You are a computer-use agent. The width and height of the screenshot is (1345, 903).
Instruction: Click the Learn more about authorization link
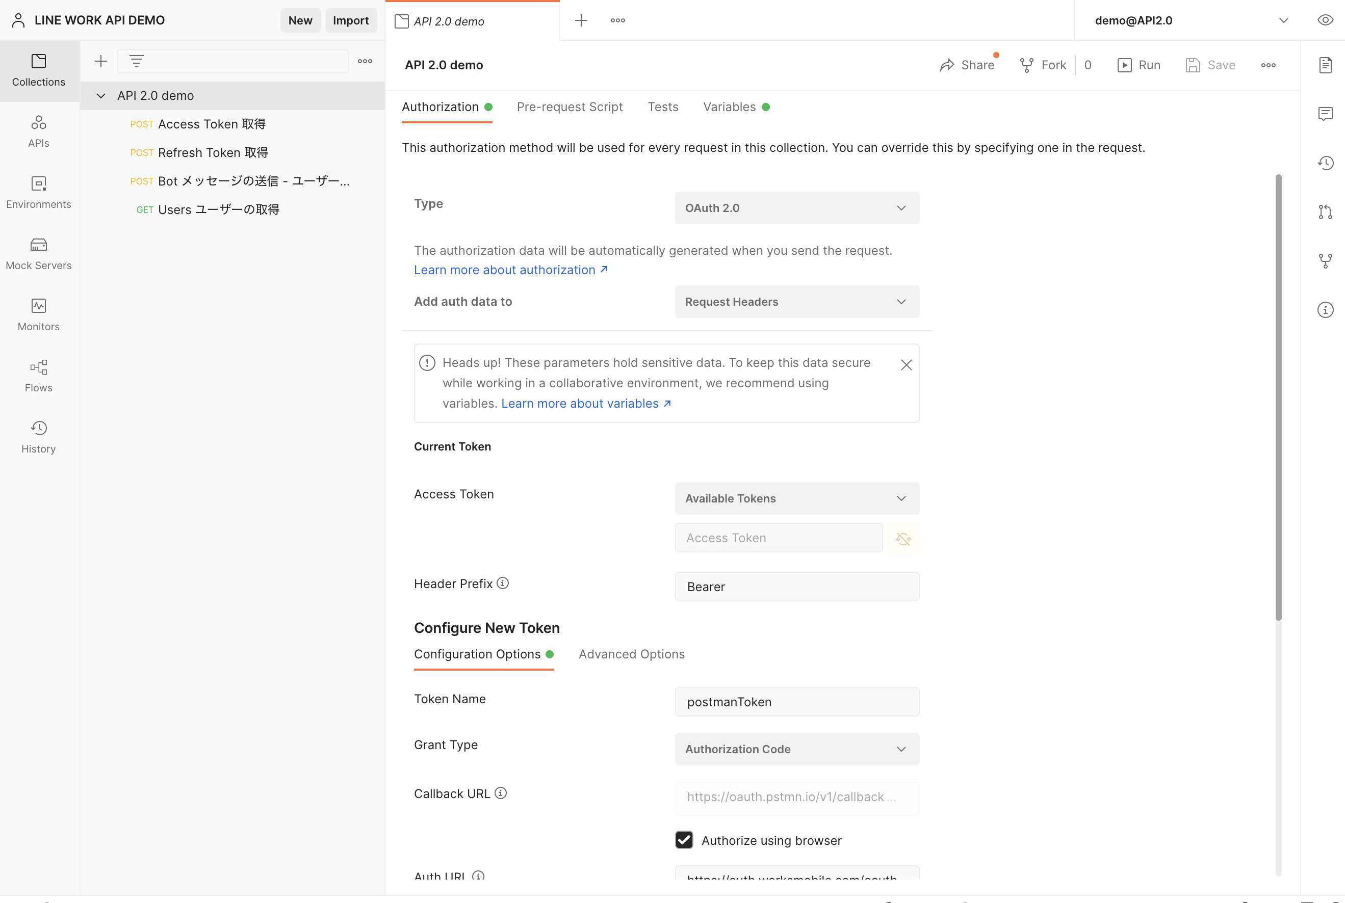pyautogui.click(x=505, y=270)
